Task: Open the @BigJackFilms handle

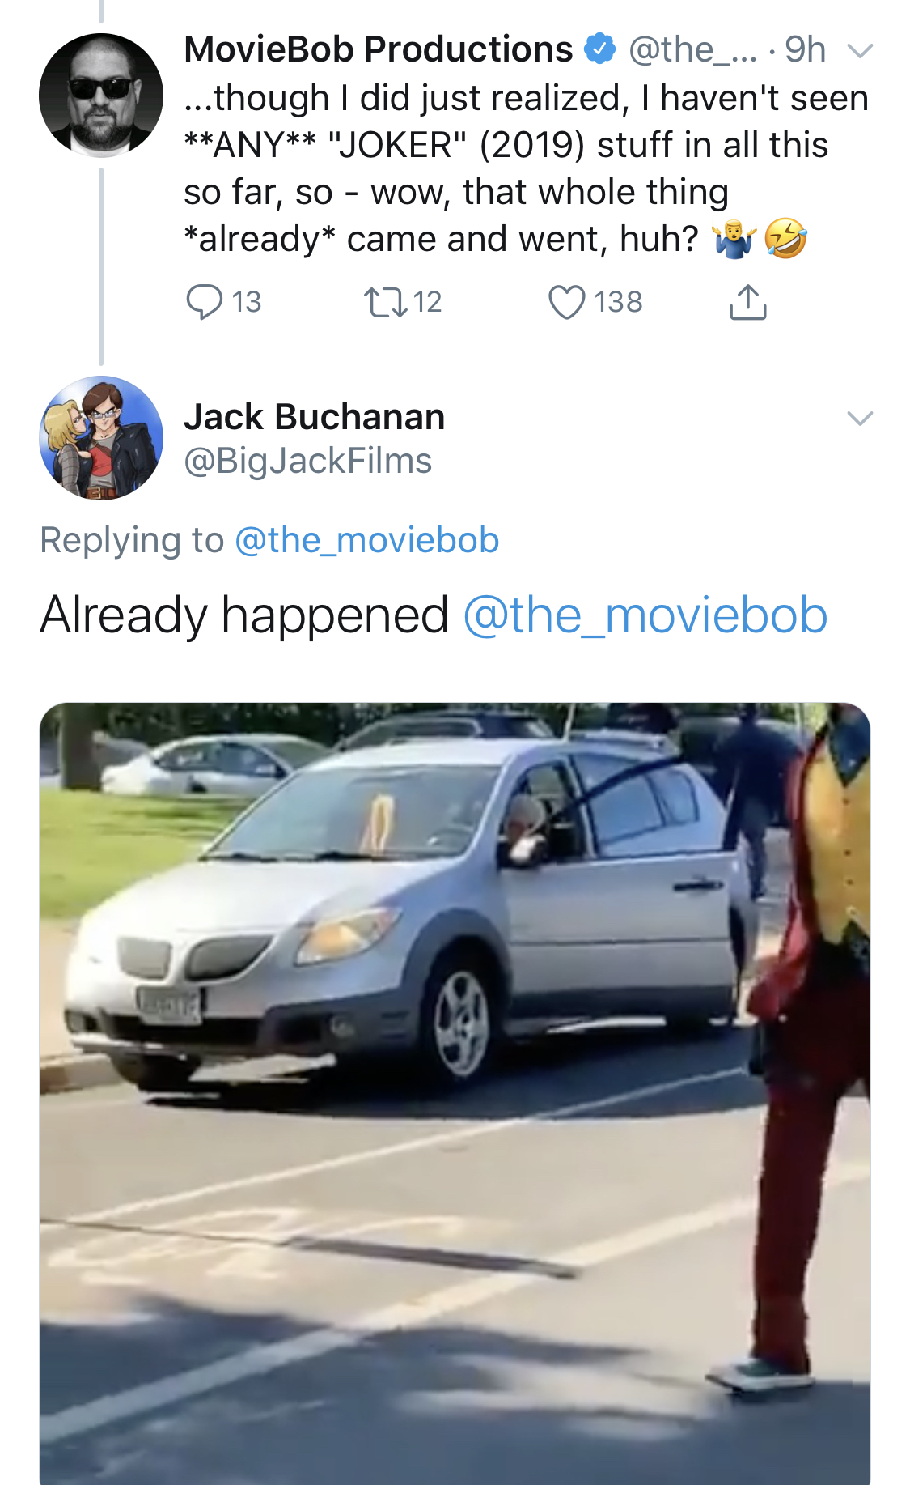Action: tap(308, 461)
